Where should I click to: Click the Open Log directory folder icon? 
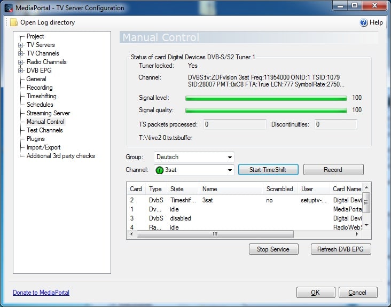tap(14, 22)
